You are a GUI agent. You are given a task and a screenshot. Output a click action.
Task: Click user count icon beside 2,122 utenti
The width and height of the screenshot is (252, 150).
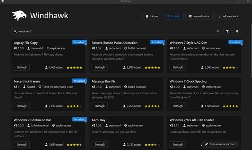(x=124, y=145)
